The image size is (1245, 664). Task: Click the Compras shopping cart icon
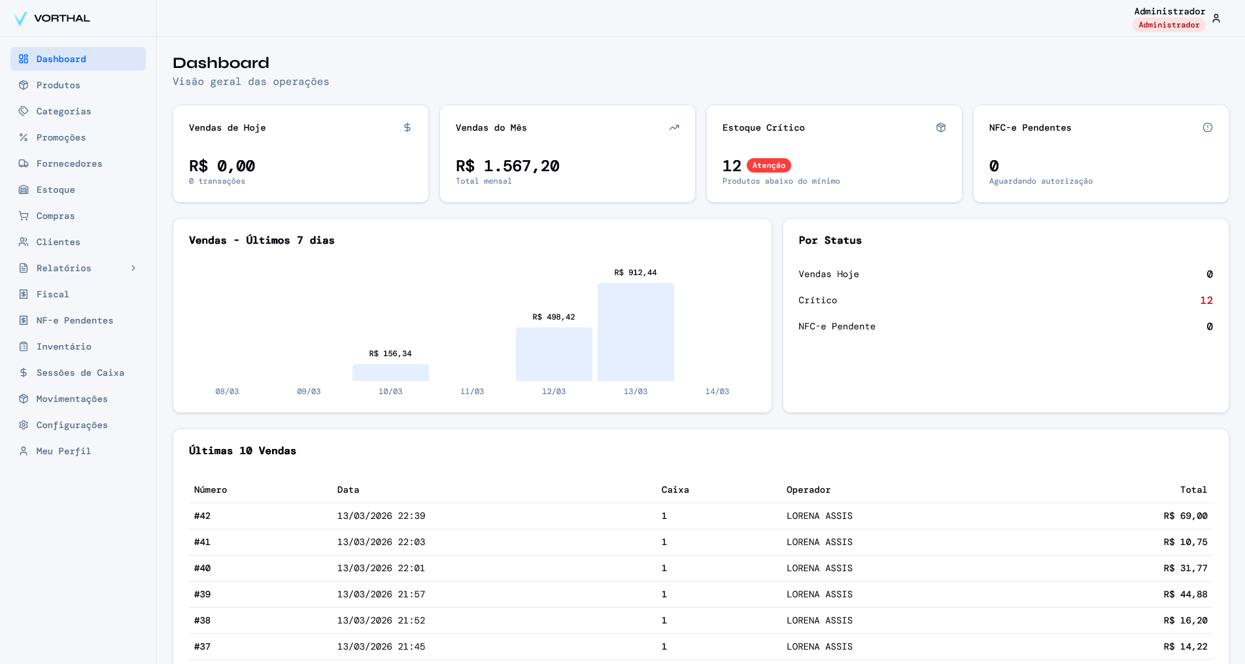click(24, 216)
